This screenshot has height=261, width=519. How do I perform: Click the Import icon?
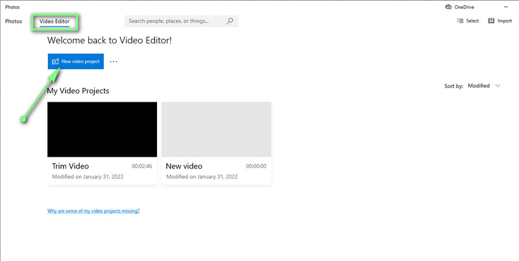(x=490, y=21)
